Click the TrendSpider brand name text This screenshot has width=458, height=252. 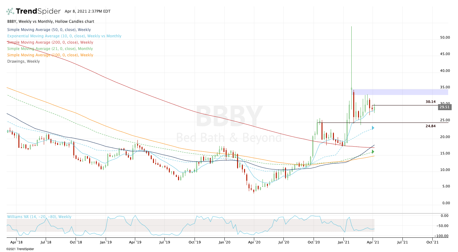point(38,11)
